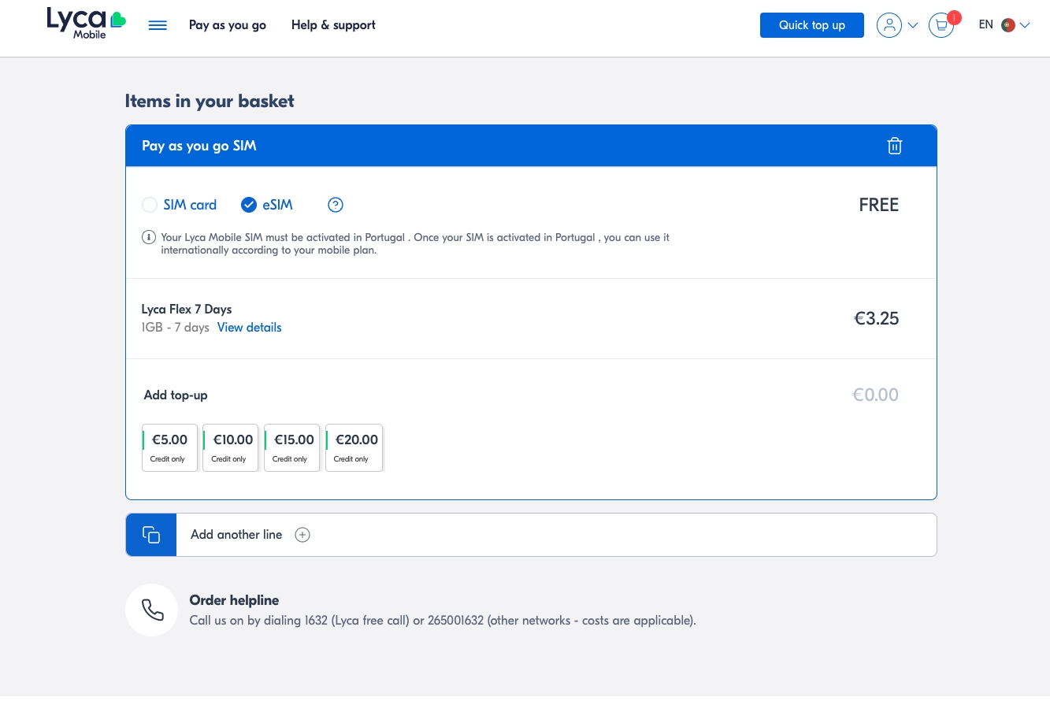Open View details for Lyca Flex 7 Days
Screen dimensions: 1050x701
point(249,328)
